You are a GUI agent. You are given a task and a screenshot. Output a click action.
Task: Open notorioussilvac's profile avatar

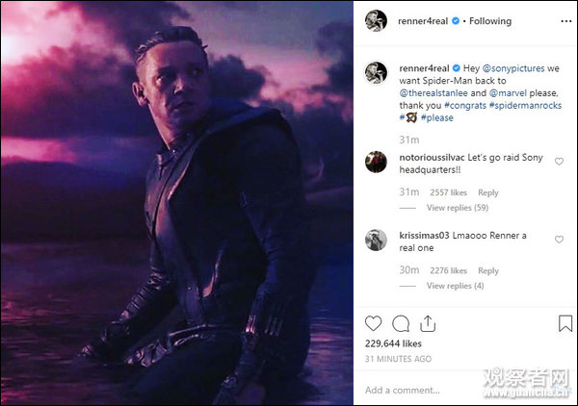coord(376,161)
